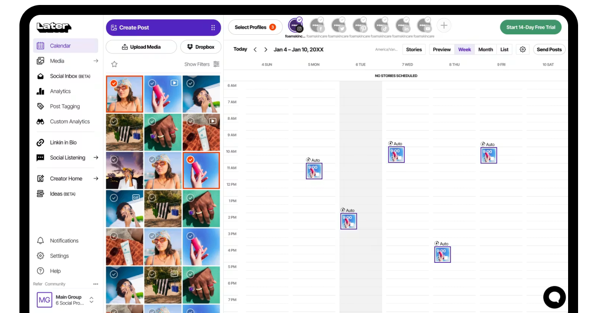The width and height of the screenshot is (598, 313).
Task: Change the America/Van... time zone
Action: 387,50
